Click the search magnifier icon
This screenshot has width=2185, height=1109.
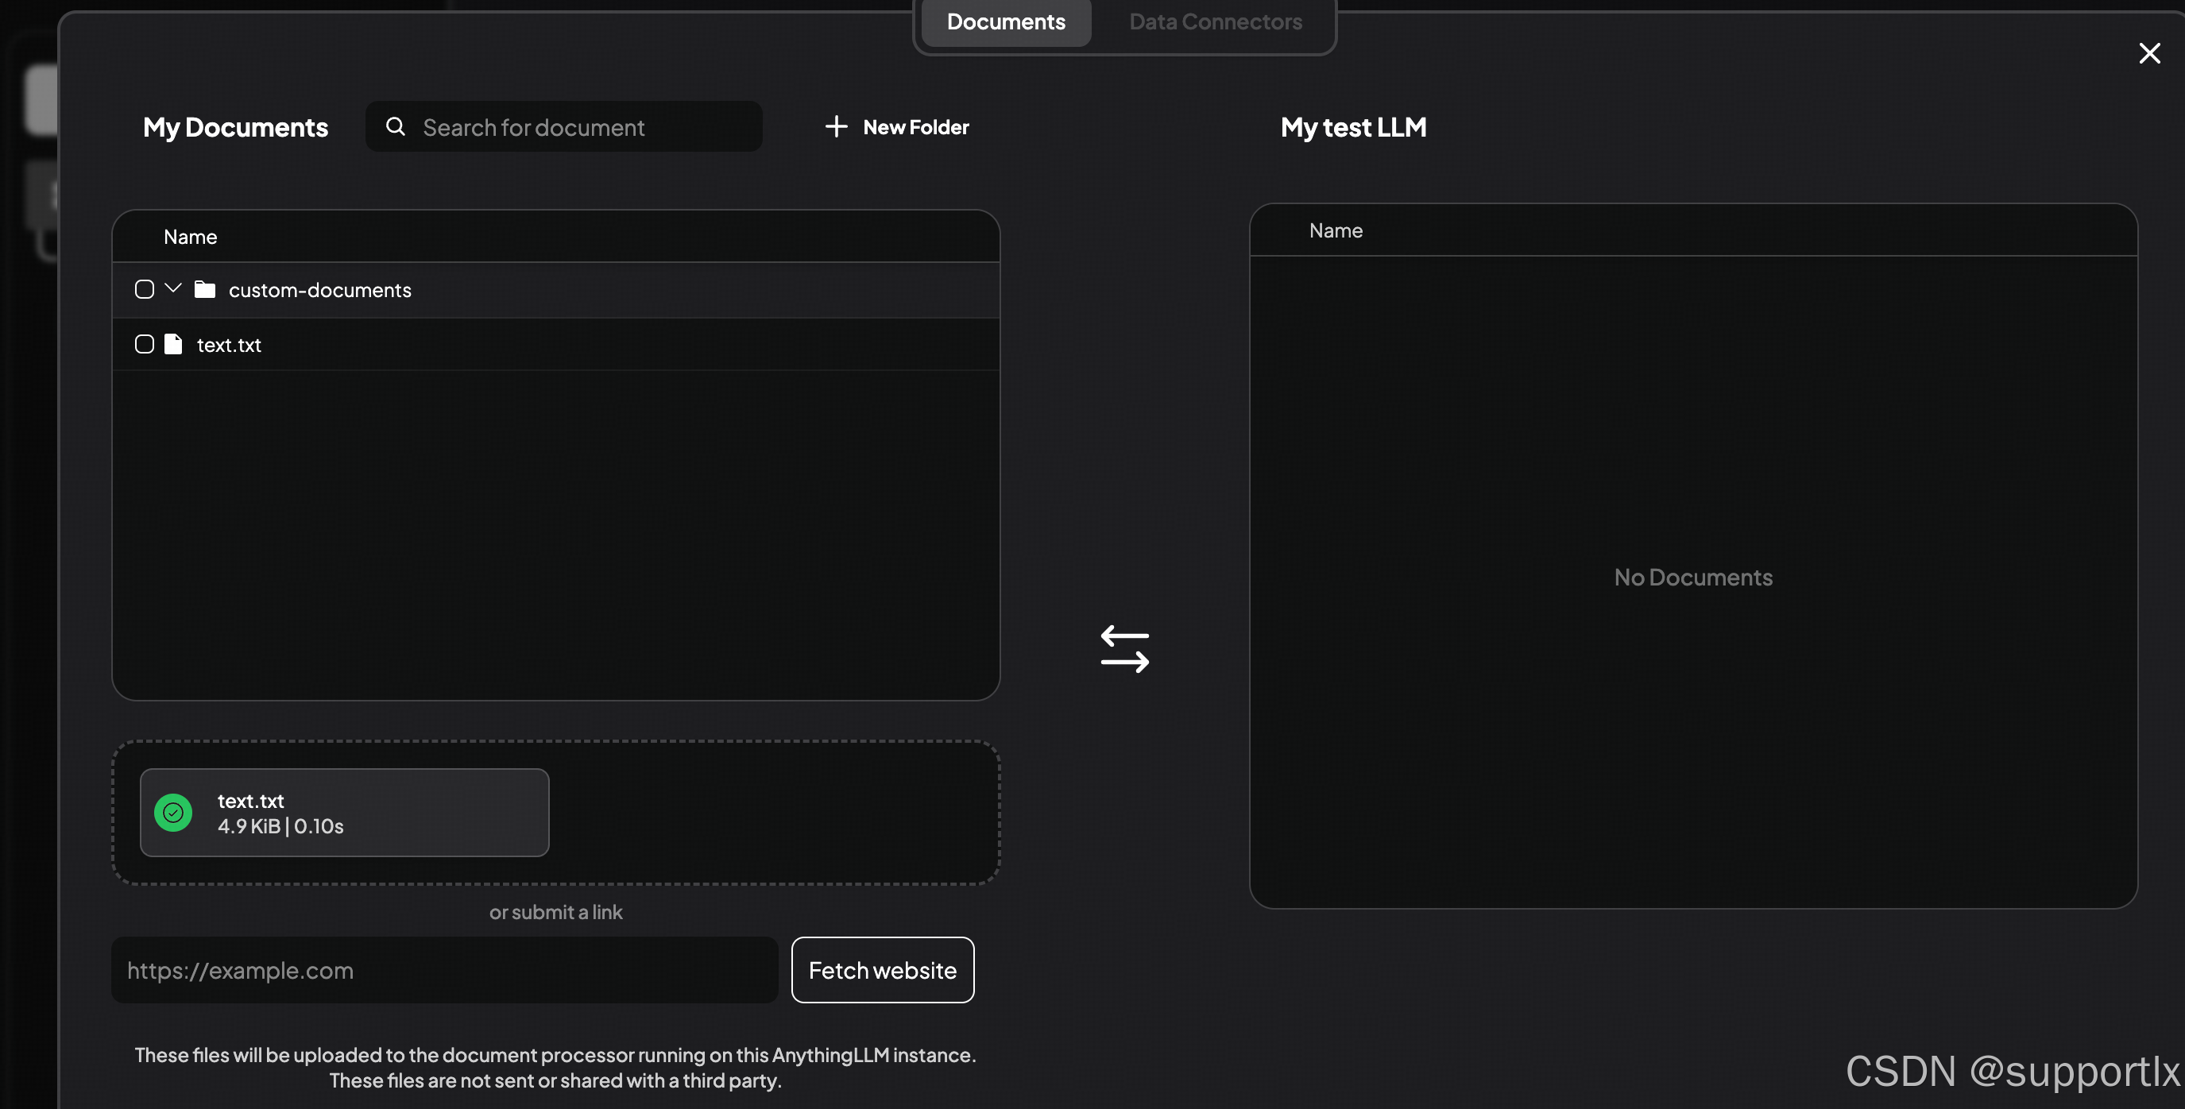point(395,127)
